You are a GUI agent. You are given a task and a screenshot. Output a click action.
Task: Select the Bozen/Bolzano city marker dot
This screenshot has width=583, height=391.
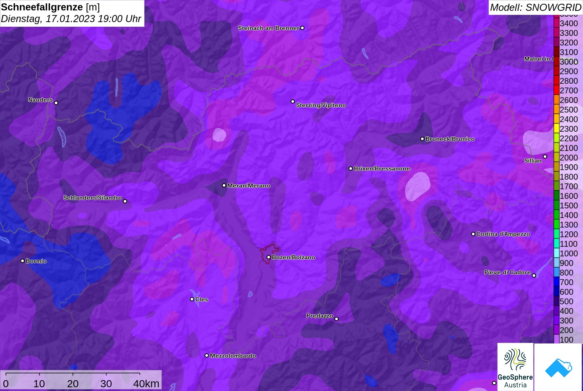tap(269, 257)
